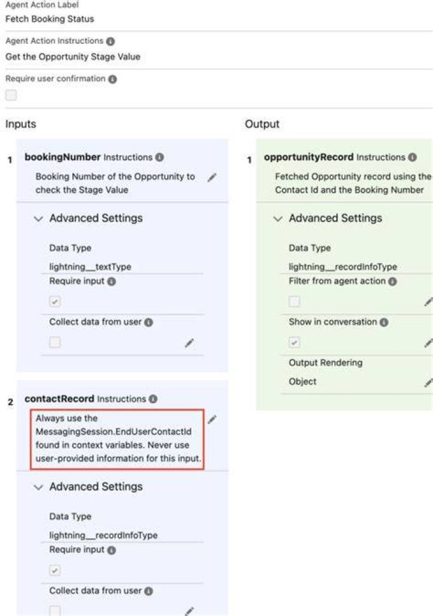Click info icon beside Agent Action Instructions
Screen dimensions: 433x616
click(111, 42)
